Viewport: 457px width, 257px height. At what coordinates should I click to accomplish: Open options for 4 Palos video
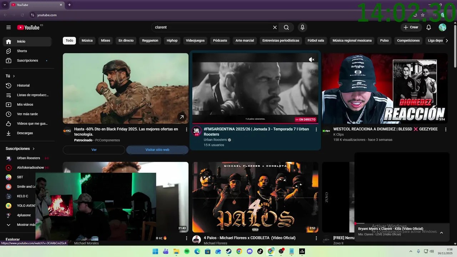click(316, 238)
